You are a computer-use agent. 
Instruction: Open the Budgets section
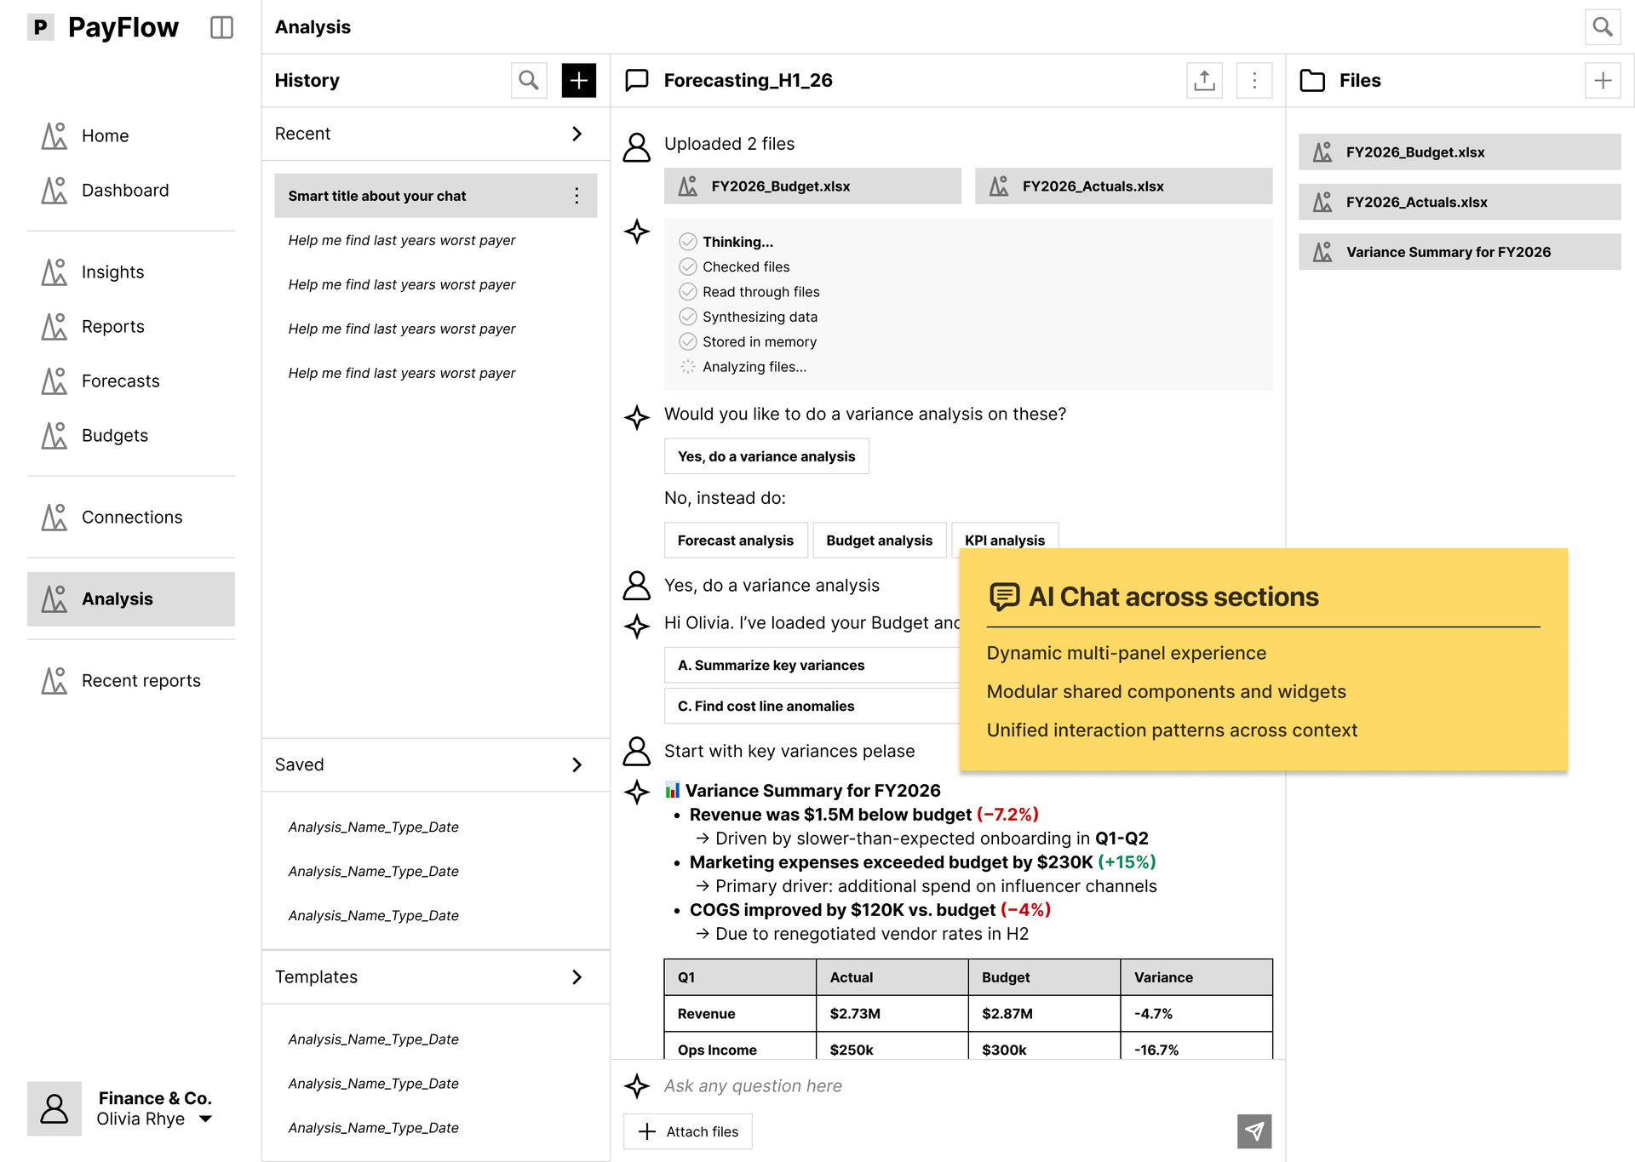(x=131, y=436)
